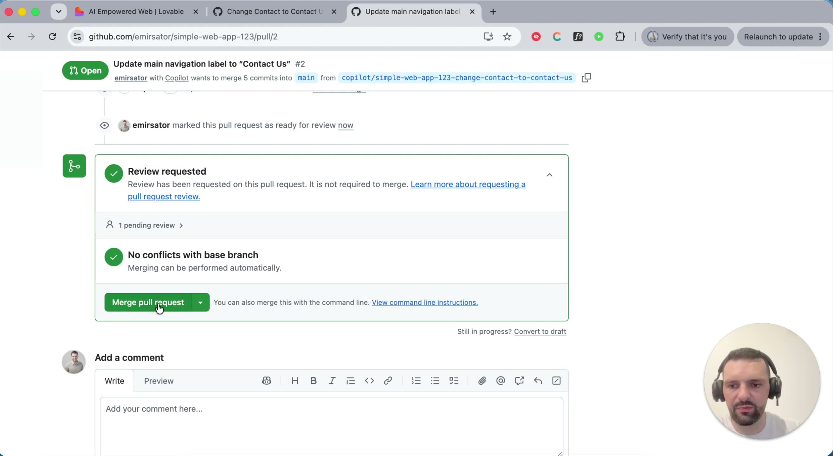Screen dimensions: 833x456
Task: Click the address bar URL
Action: pos(183,36)
